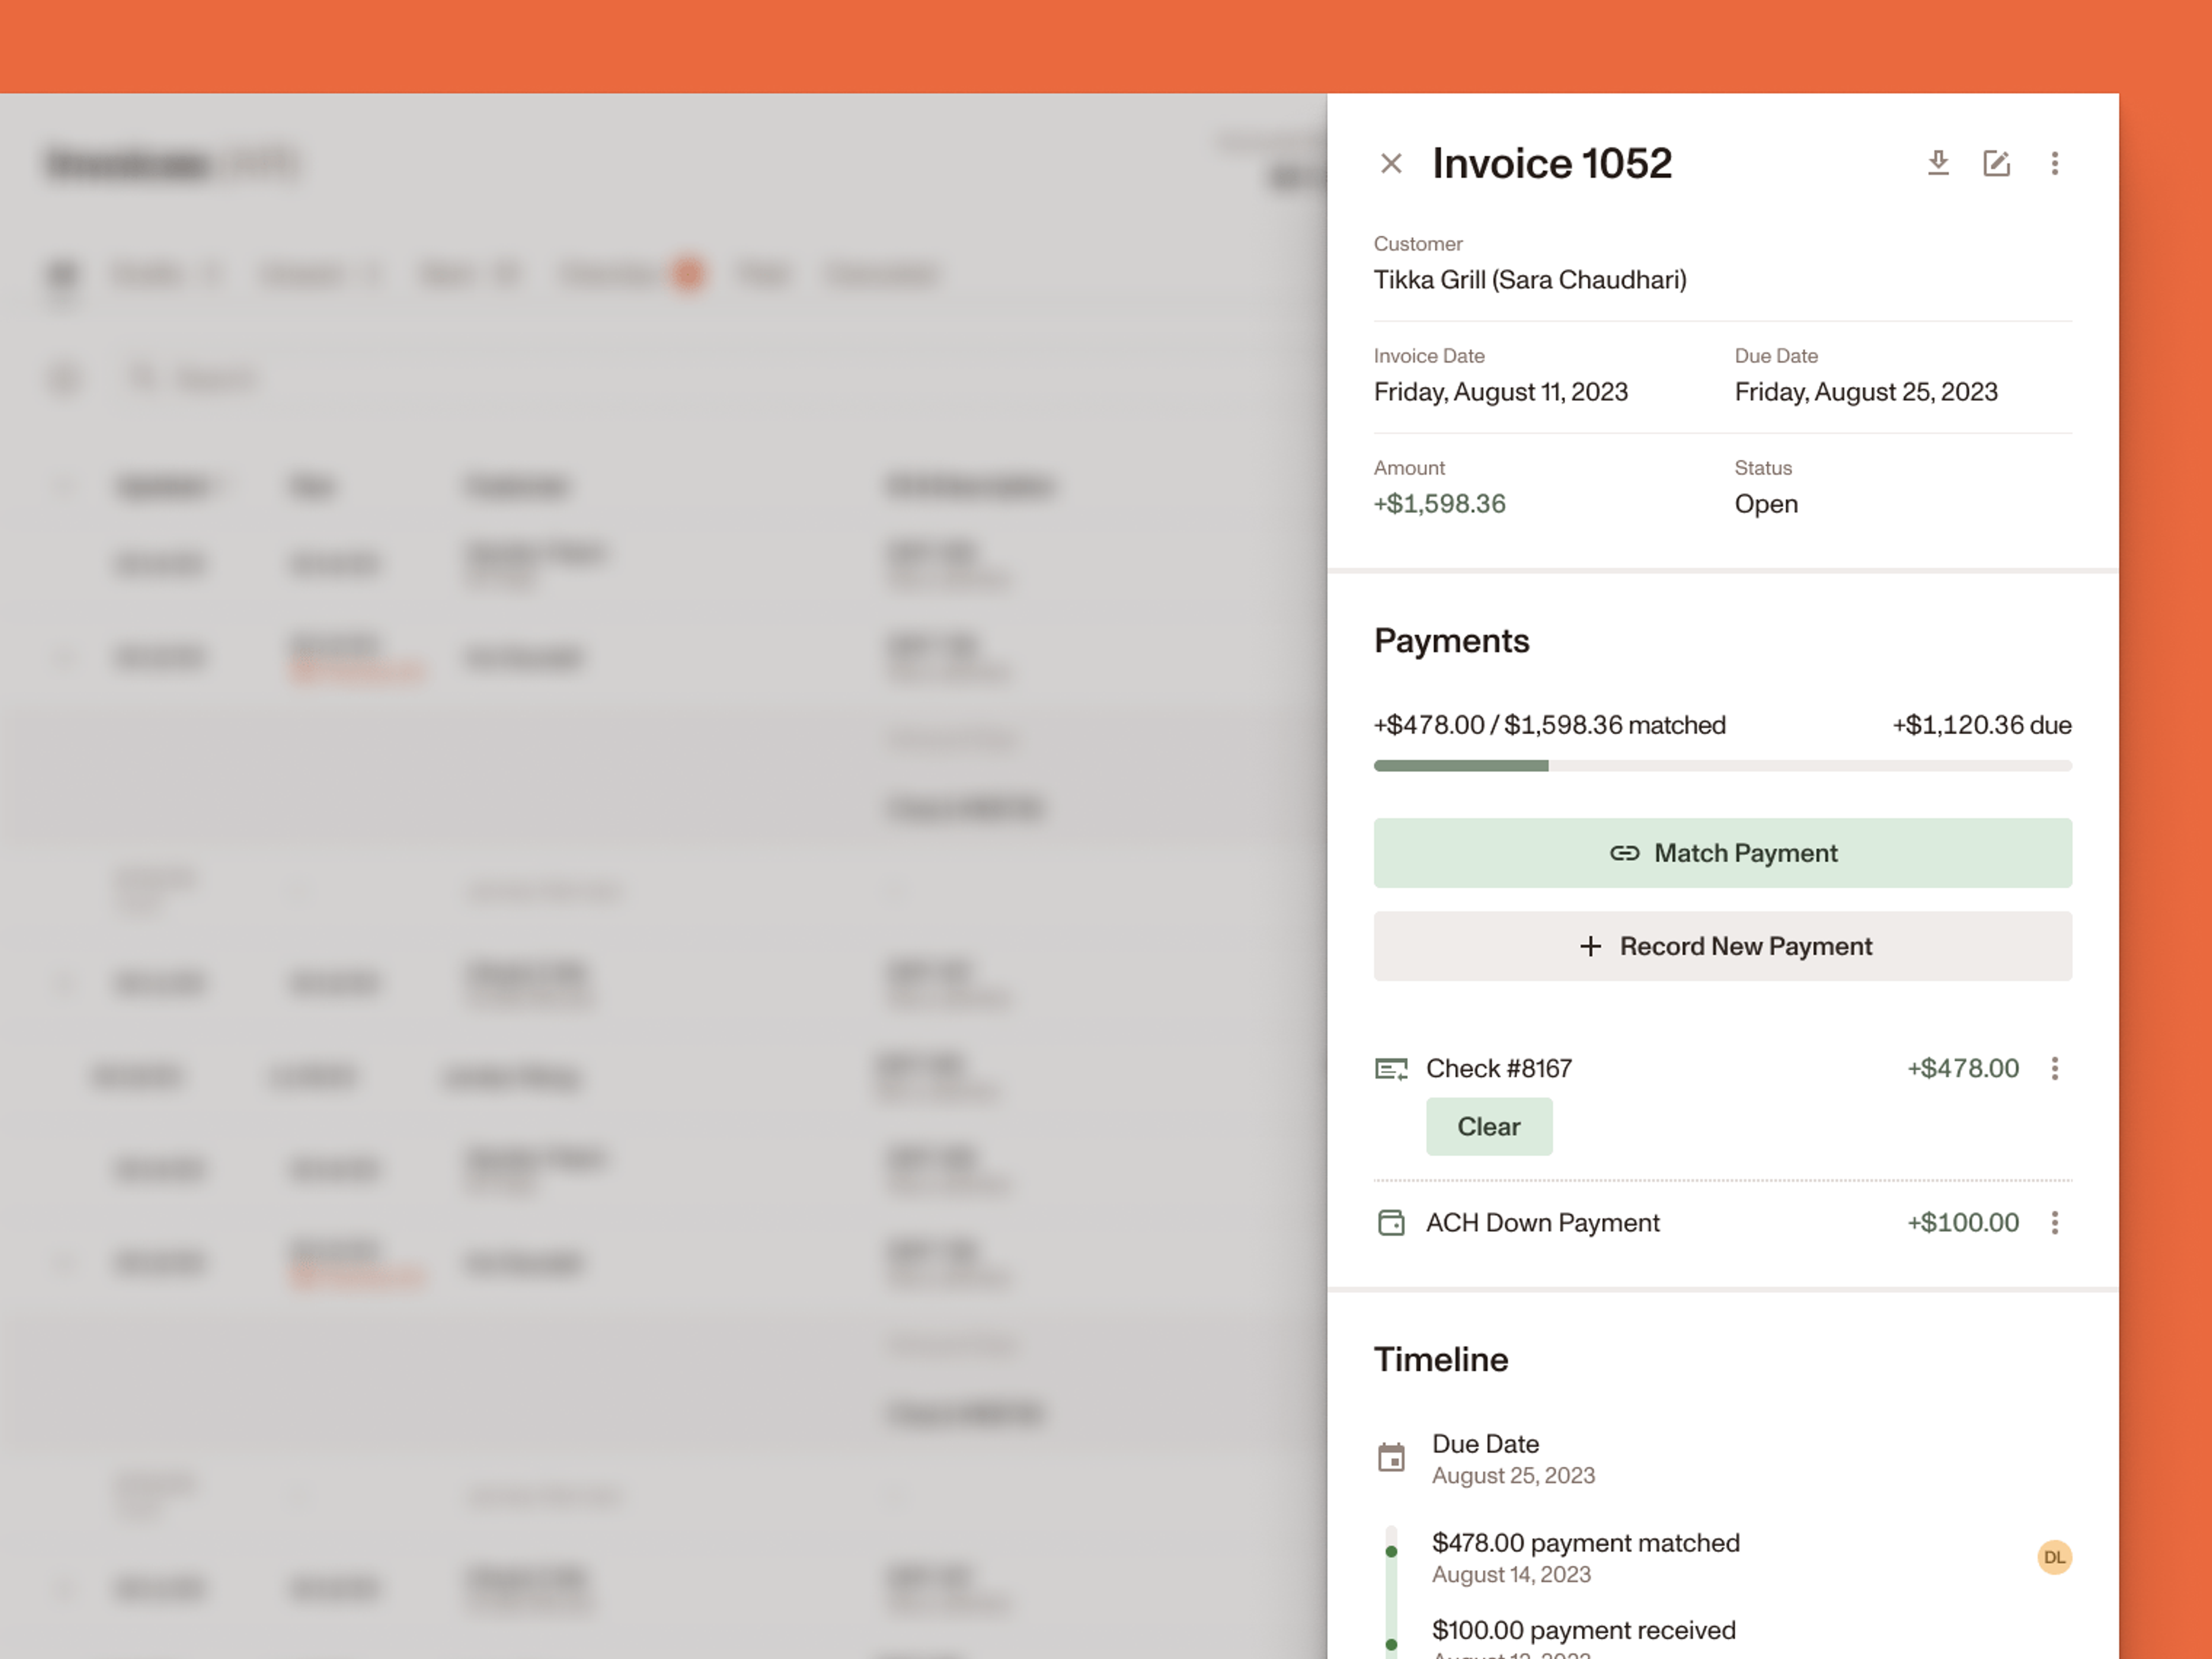
Task: Click the DL user avatar in timeline
Action: coord(2054,1557)
